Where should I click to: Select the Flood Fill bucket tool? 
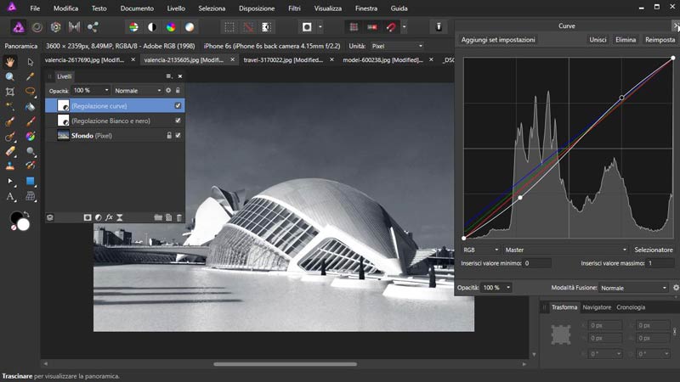click(x=30, y=107)
